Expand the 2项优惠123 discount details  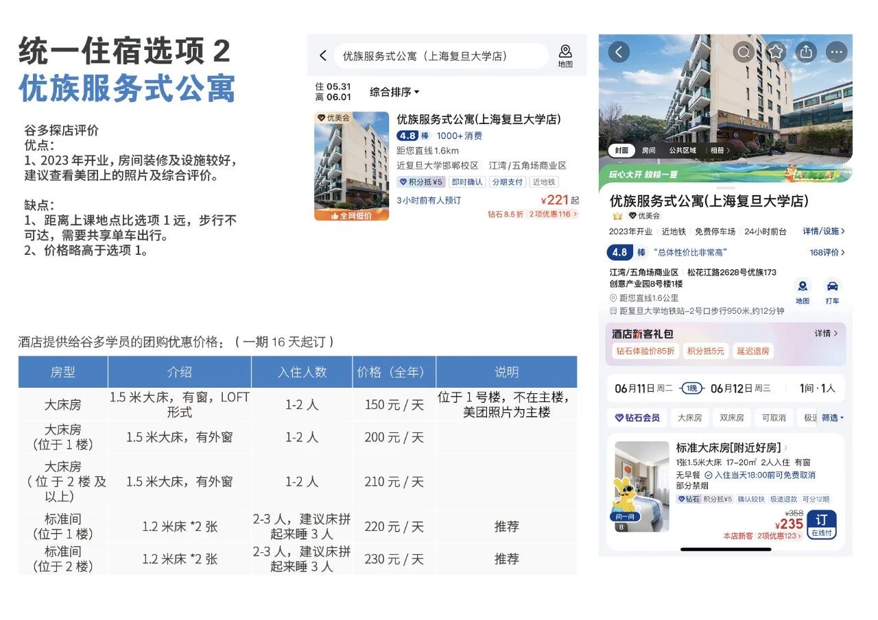780,536
